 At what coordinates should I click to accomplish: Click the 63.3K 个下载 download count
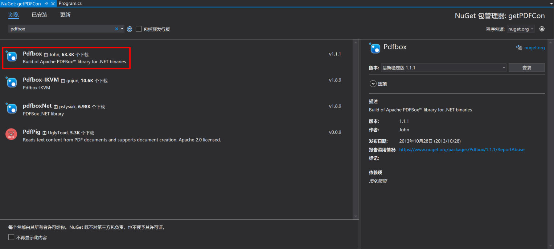pyautogui.click(x=75, y=55)
